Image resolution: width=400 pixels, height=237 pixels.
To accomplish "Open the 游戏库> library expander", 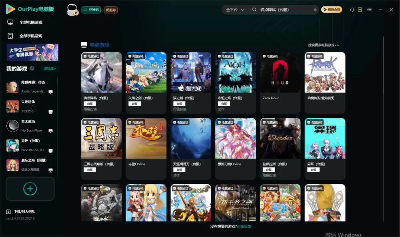I will (50, 69).
